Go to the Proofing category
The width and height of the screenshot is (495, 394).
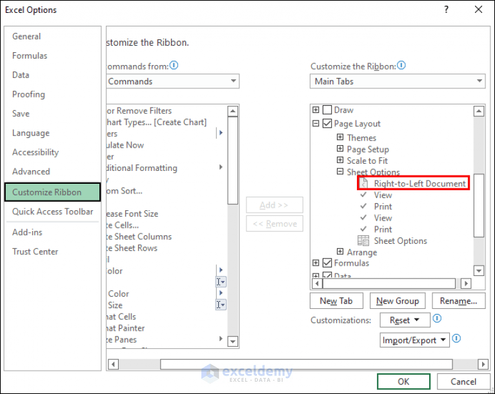tap(29, 94)
